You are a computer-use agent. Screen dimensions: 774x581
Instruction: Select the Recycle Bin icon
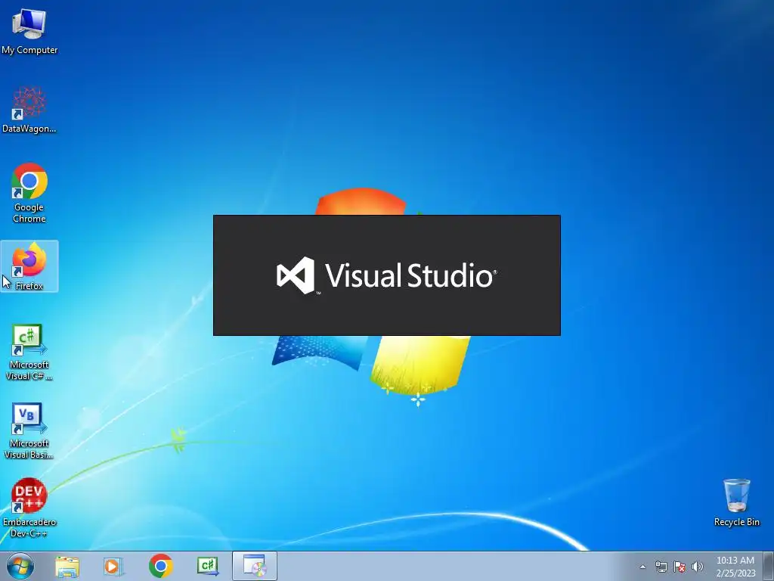[x=736, y=502]
